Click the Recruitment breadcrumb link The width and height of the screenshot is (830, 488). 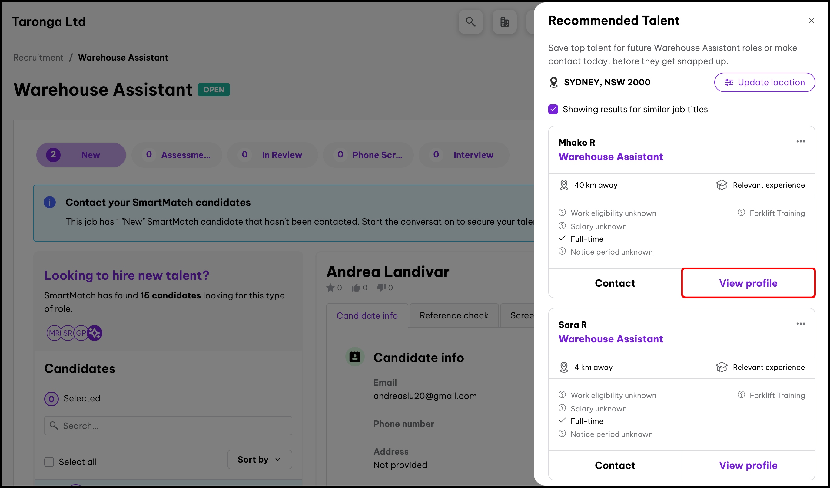pyautogui.click(x=38, y=58)
